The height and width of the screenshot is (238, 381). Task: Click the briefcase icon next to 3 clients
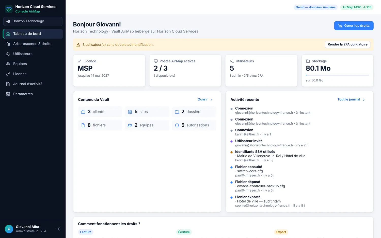pos(83,112)
